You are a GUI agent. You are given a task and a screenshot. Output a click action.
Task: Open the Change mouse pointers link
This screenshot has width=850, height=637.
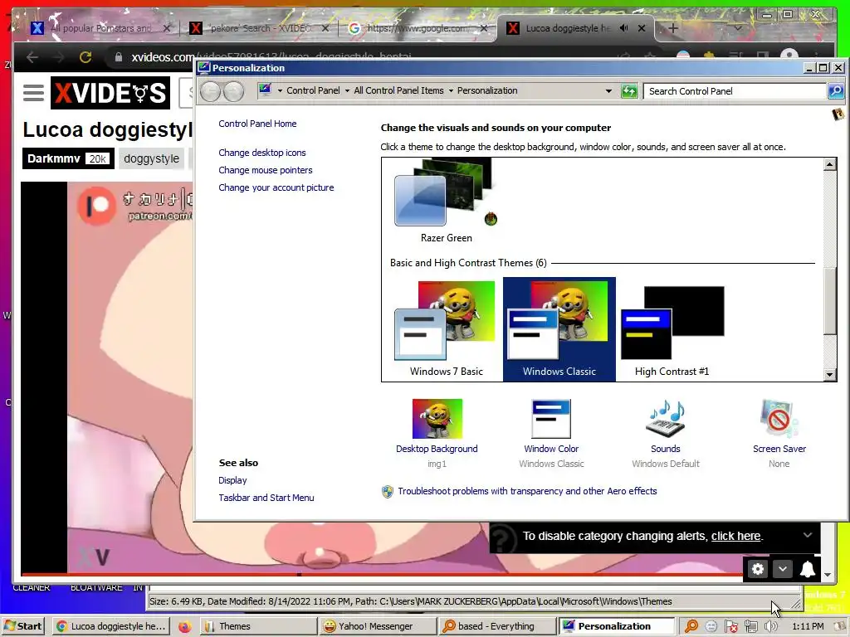(x=265, y=170)
